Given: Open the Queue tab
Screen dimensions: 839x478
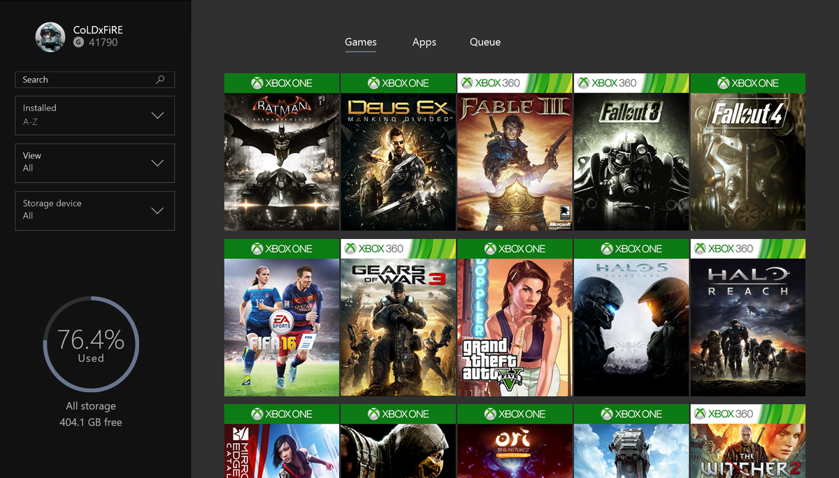Looking at the screenshot, I should click(485, 43).
